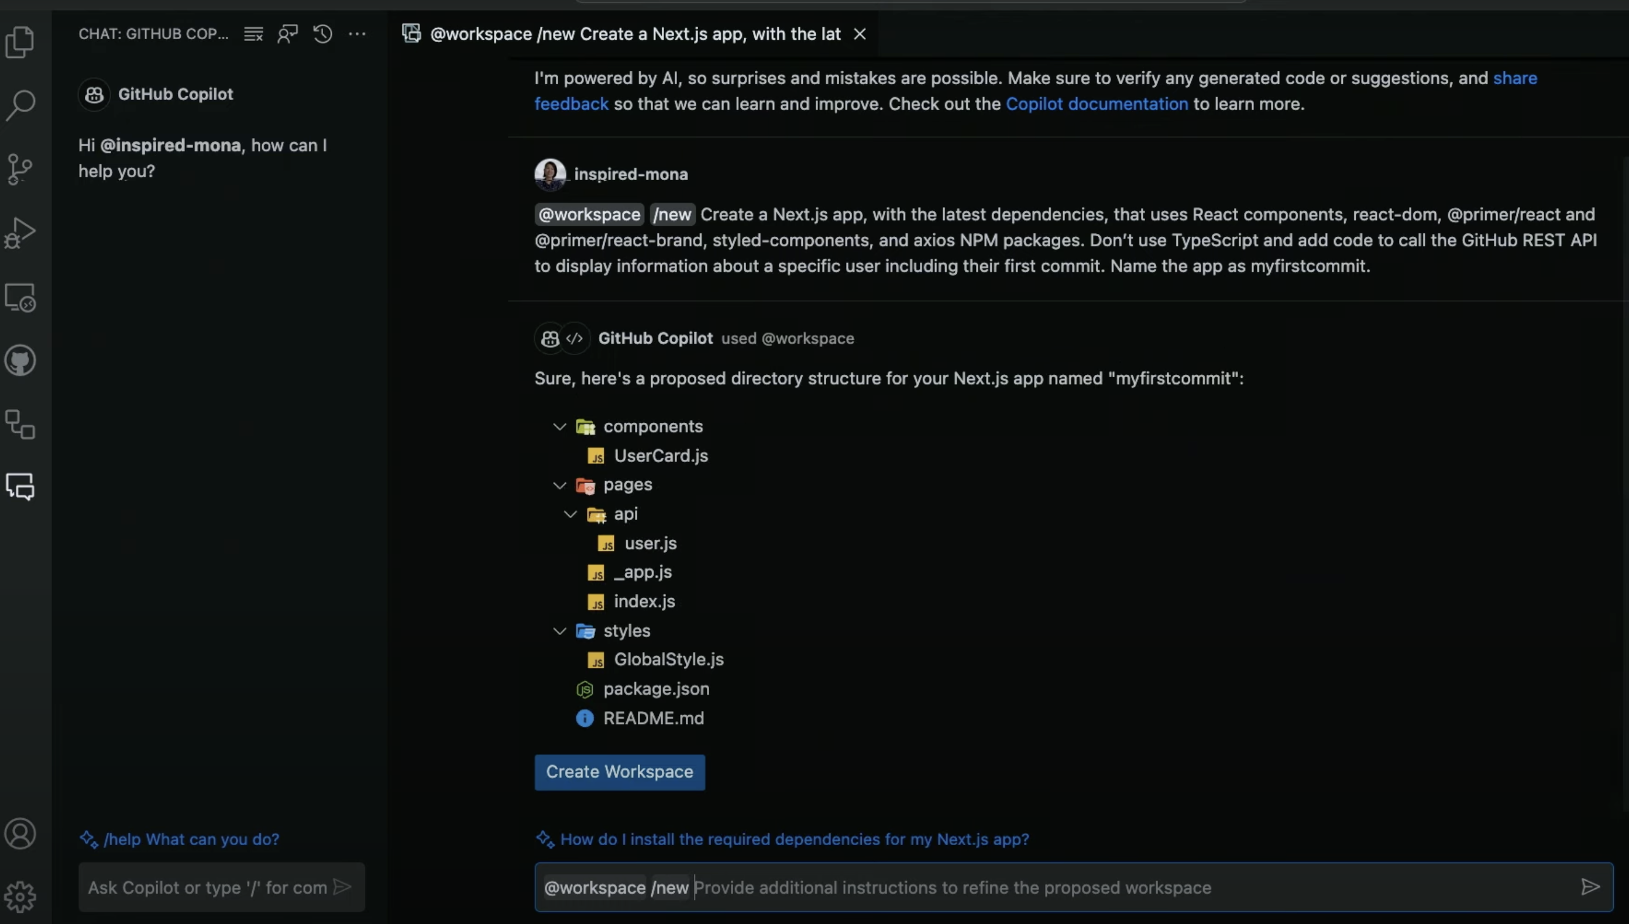Open the Run and Debug panel

tap(20, 232)
